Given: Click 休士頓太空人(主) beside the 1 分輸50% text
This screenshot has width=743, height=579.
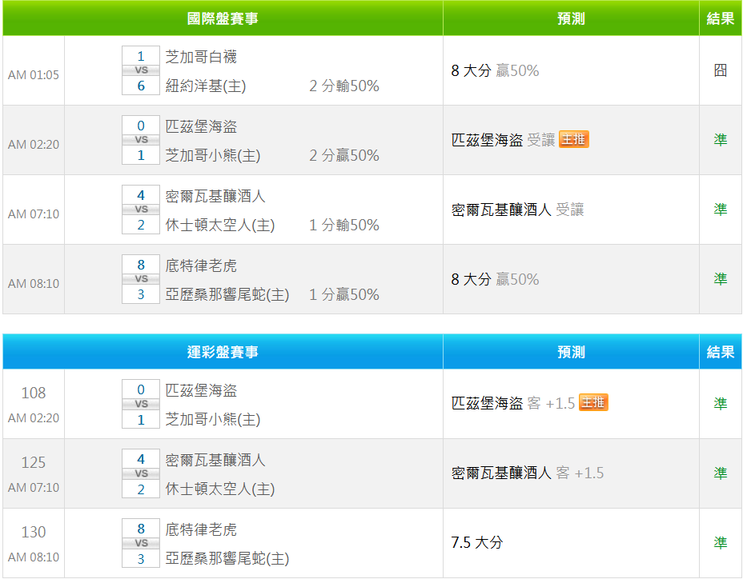Looking at the screenshot, I should click(x=220, y=226).
